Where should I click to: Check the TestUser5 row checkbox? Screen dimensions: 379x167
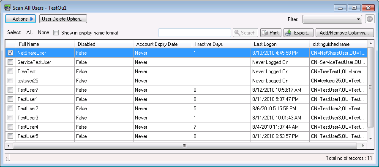point(11,136)
